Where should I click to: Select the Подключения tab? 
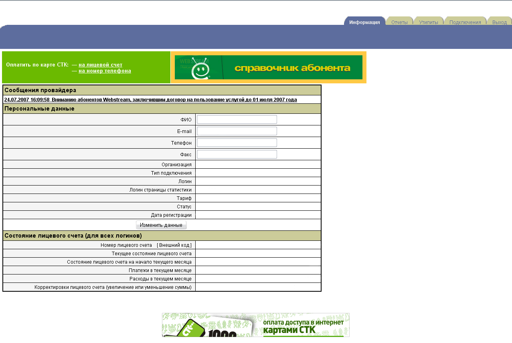coord(465,22)
